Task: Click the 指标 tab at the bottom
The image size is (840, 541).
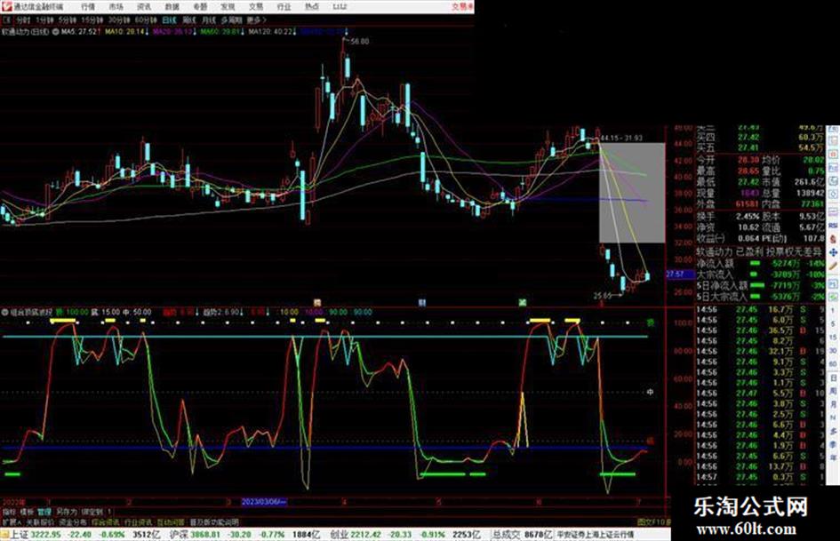Action: click(9, 512)
